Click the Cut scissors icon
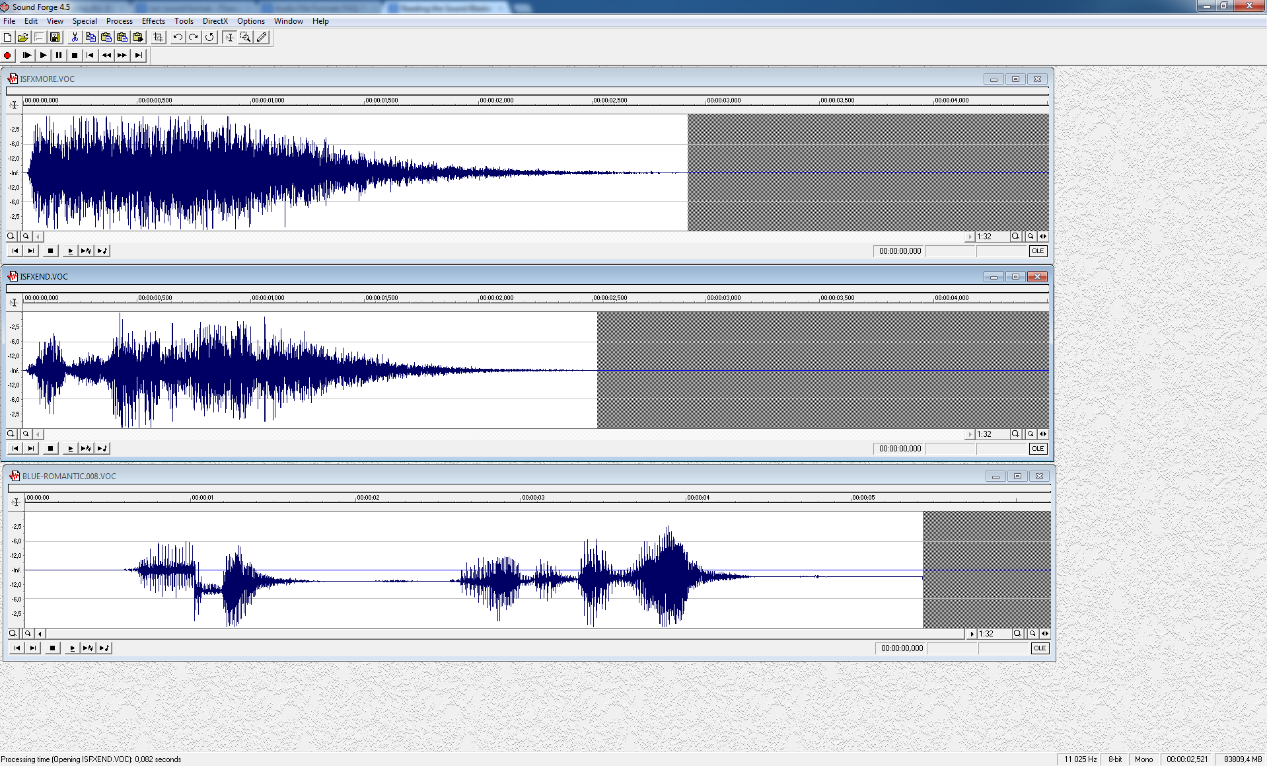This screenshot has width=1267, height=766. point(75,38)
